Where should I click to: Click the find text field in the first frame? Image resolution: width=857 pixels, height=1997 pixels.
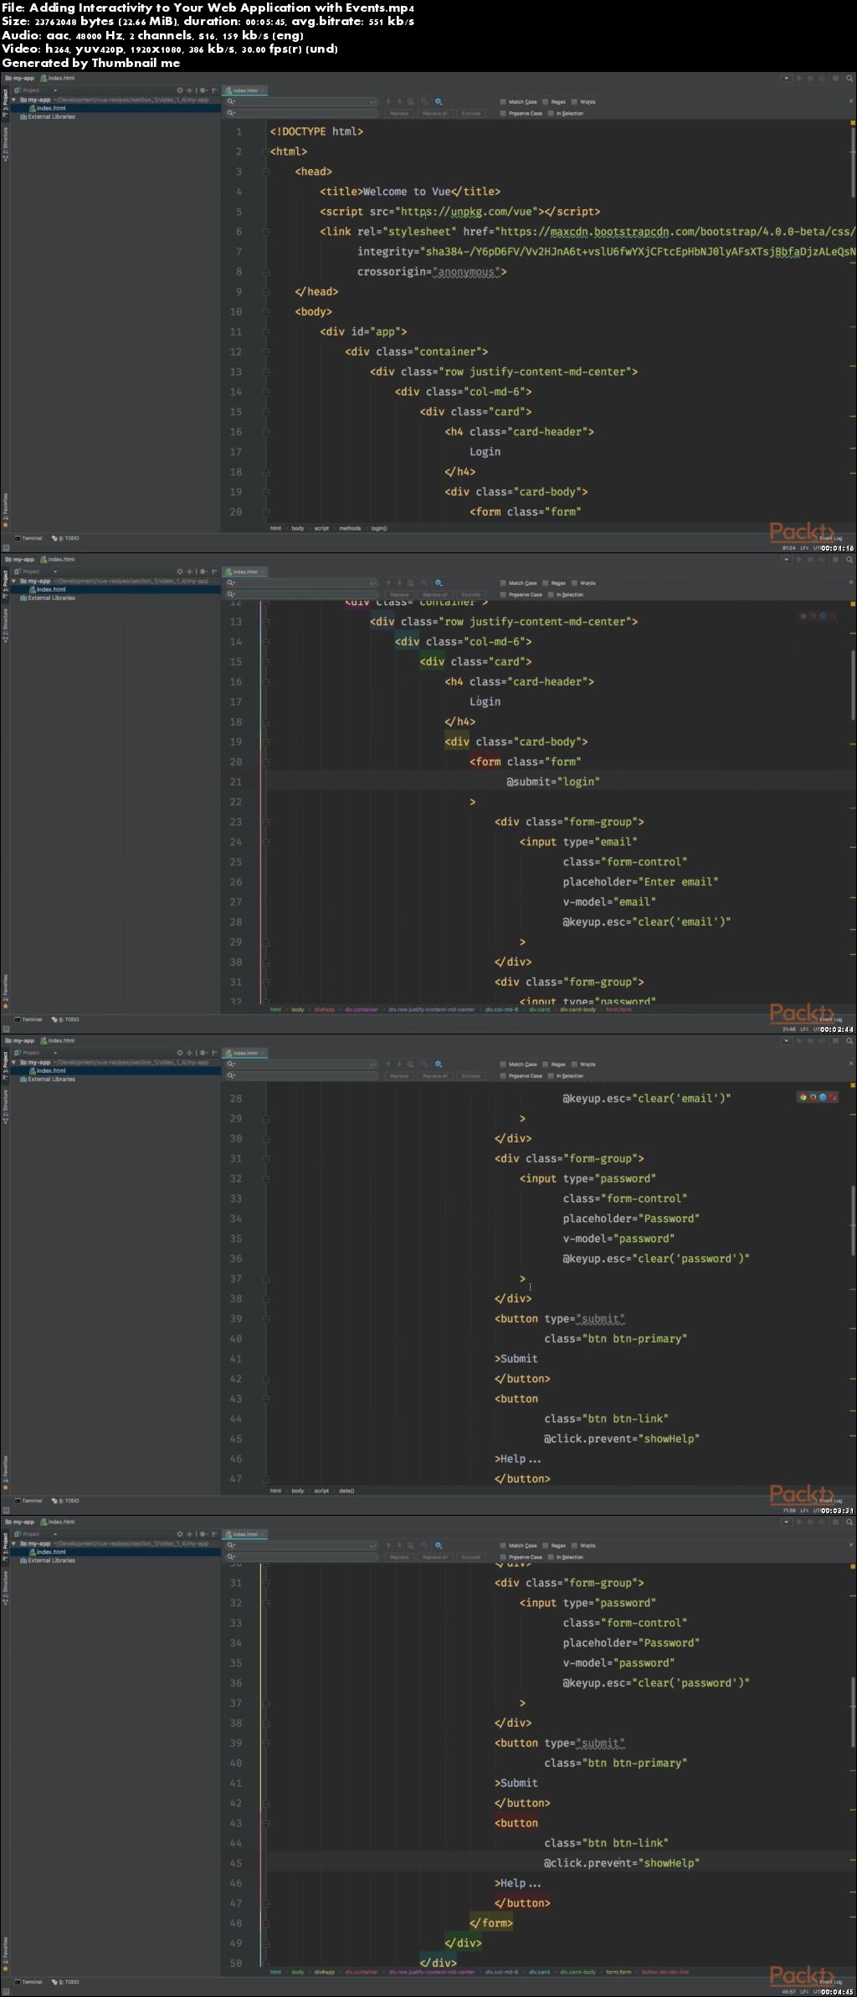[x=301, y=102]
